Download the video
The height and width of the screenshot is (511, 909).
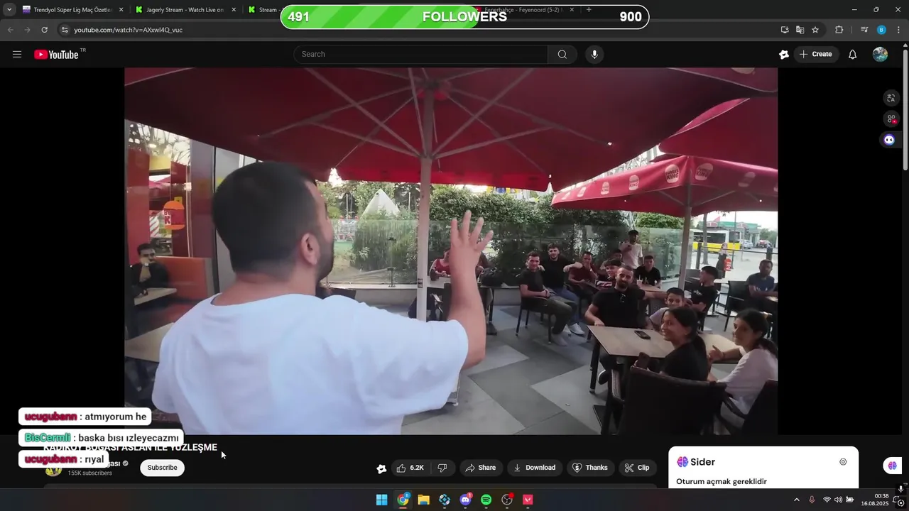pos(534,468)
